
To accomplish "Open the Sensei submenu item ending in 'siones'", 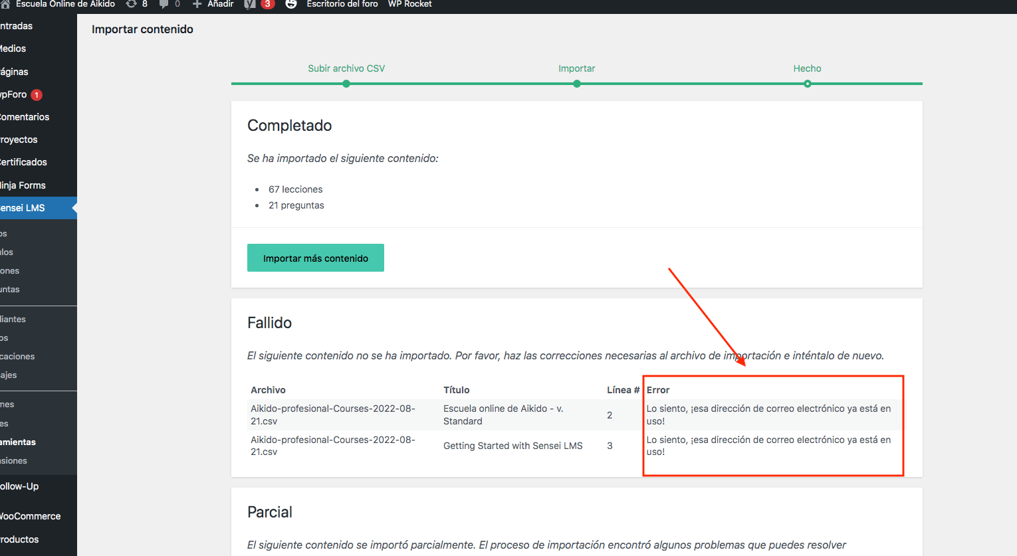I will pyautogui.click(x=13, y=460).
